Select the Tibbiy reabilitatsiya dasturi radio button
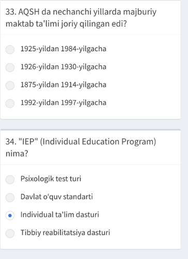Screen dimensions: 188x259 pos(10,233)
